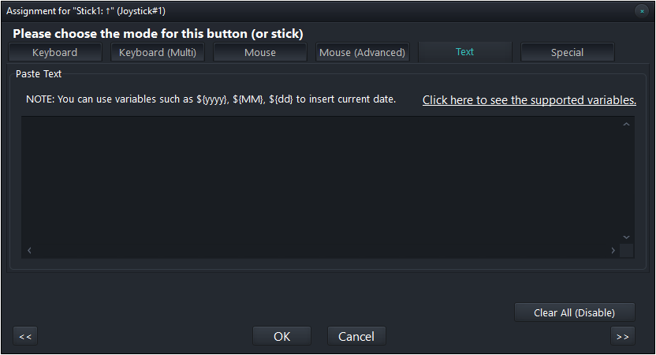656x355 pixels.
Task: Click the text area scroll-down arrow
Action: click(x=626, y=236)
